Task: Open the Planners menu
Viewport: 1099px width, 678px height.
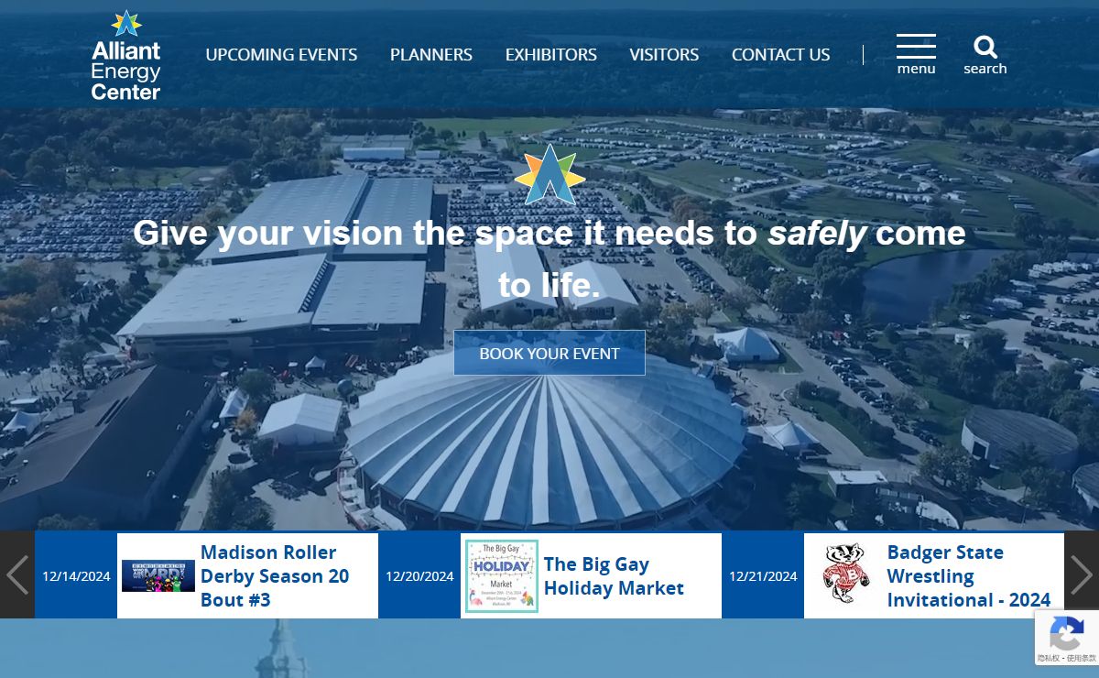Action: [431, 55]
